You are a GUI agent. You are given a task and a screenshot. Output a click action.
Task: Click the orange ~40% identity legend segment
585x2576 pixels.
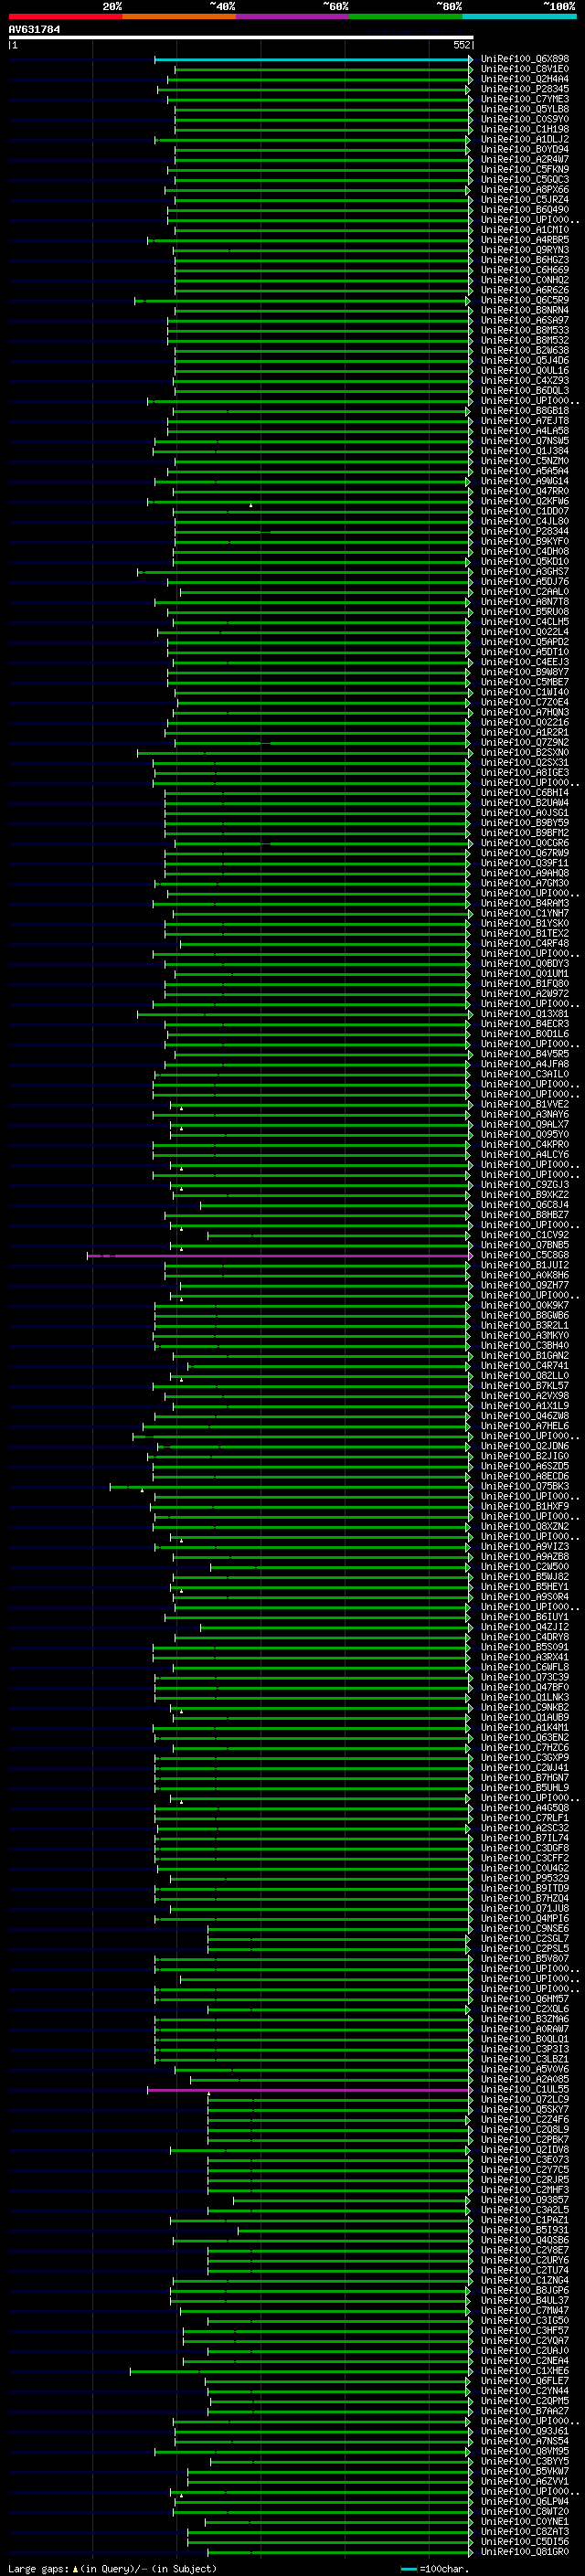179,17
